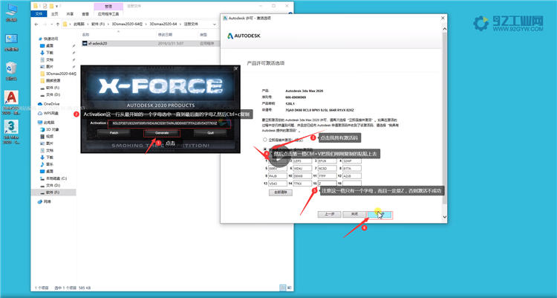Click the properties icon in Explorer title bar
This screenshot has height=298, width=557.
click(45, 6)
